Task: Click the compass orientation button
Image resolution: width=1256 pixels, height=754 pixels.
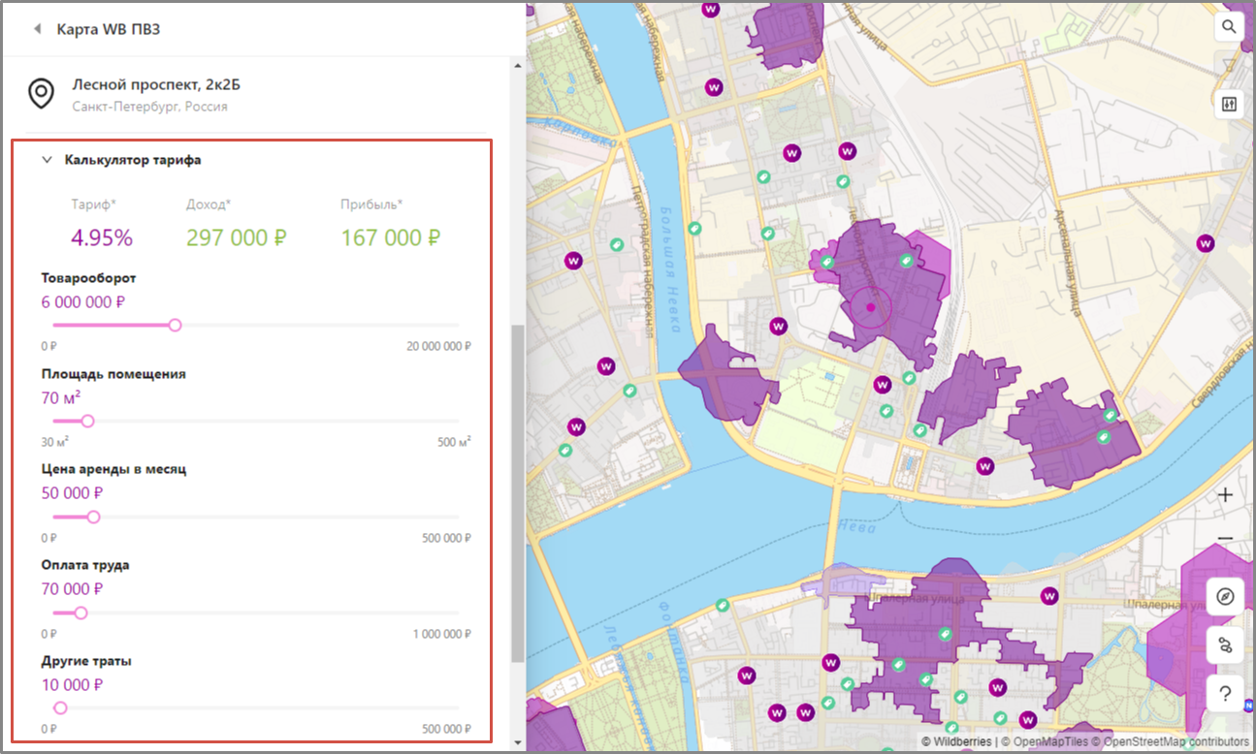Action: (x=1225, y=596)
